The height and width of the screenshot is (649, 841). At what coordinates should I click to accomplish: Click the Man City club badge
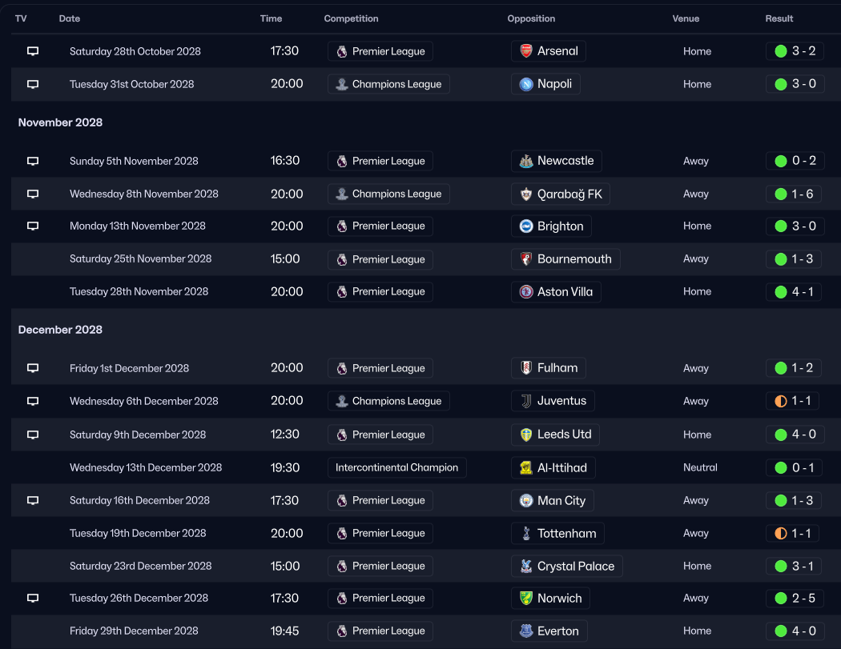tap(526, 500)
